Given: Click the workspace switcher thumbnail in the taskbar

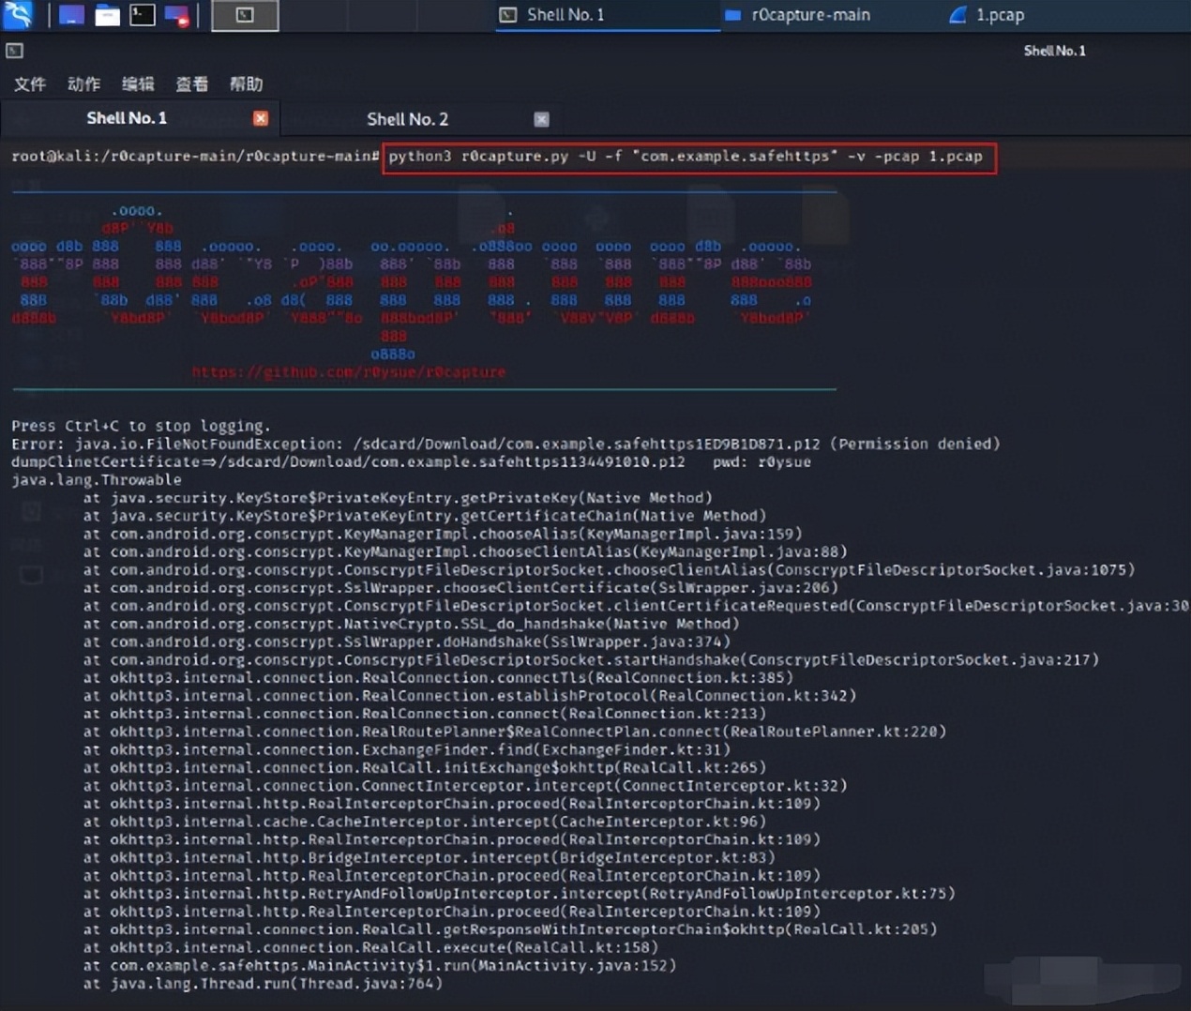Looking at the screenshot, I should [x=244, y=16].
